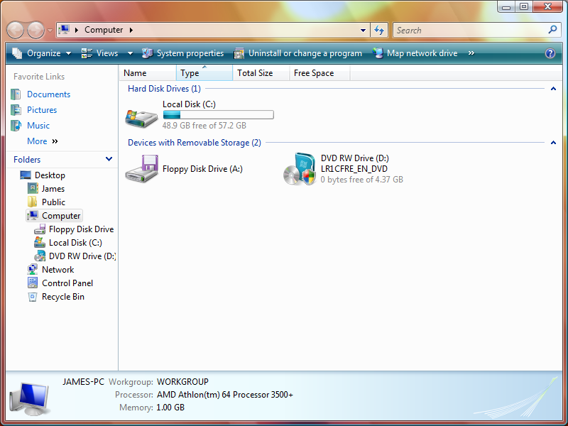Open the Views dropdown arrow
568x426 pixels.
point(130,53)
